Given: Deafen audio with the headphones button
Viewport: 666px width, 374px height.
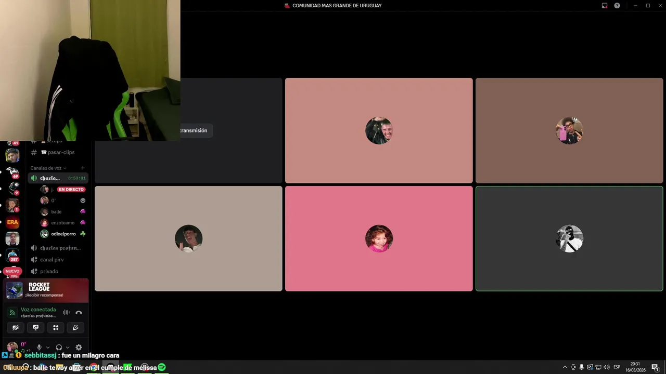Looking at the screenshot, I should [x=59, y=348].
